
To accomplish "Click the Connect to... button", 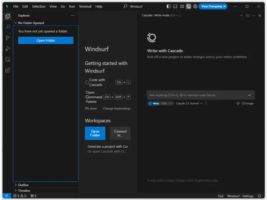I will [x=120, y=133].
